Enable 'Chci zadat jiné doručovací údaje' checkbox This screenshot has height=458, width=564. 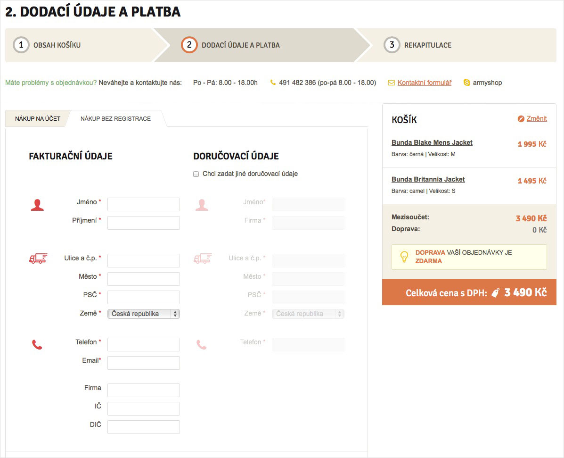coord(196,174)
